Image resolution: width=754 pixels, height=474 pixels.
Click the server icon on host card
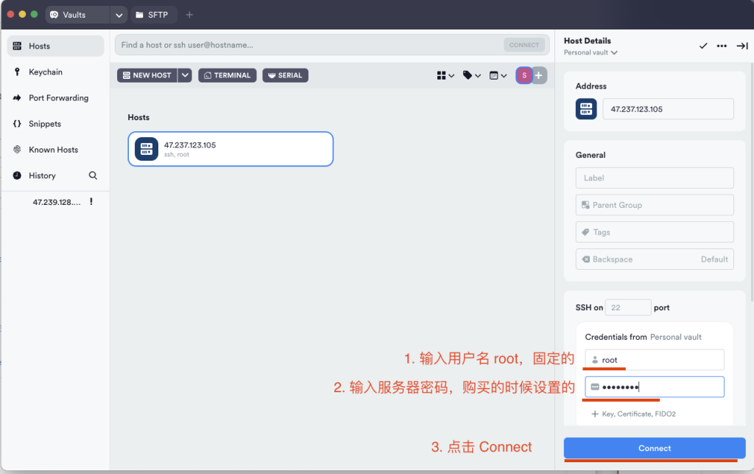point(147,149)
